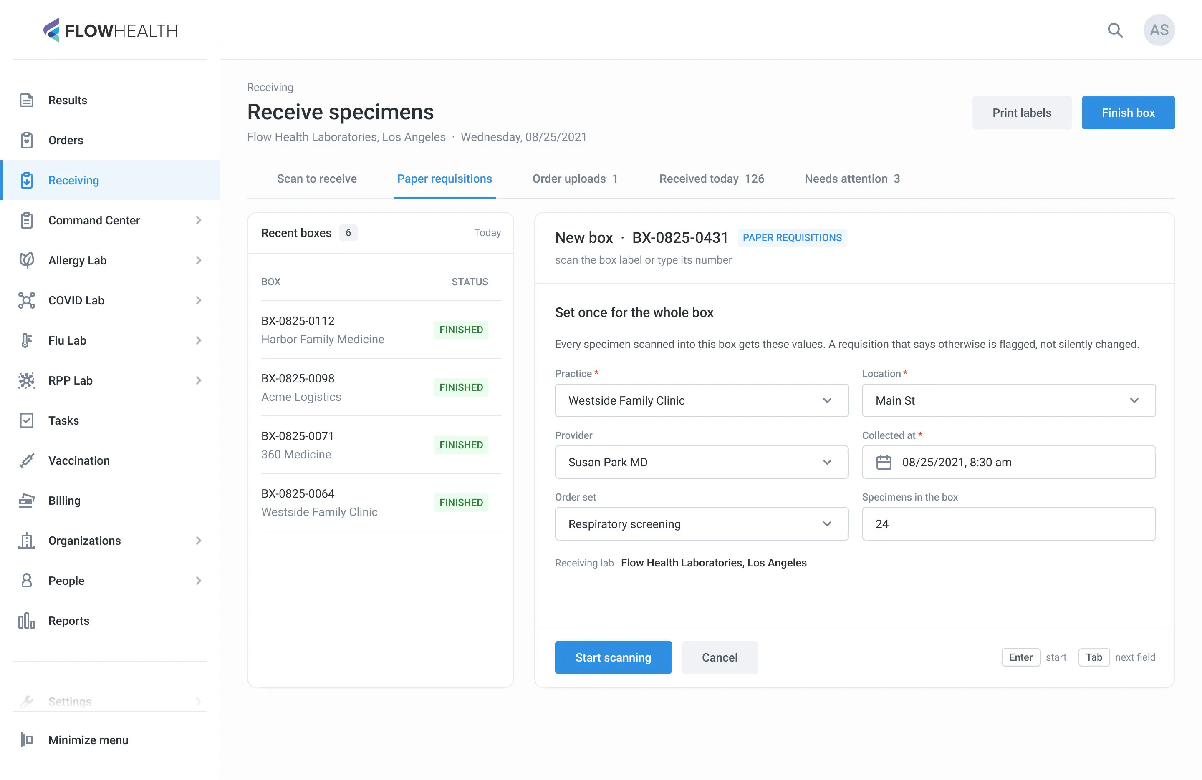1202x780 pixels.
Task: Click the Minimize menu icon
Action: pos(26,740)
